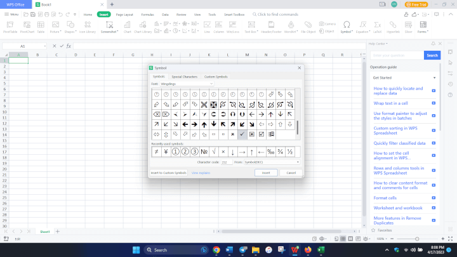457x257 pixels.
Task: Click the Camera tool
Action: [x=328, y=24]
